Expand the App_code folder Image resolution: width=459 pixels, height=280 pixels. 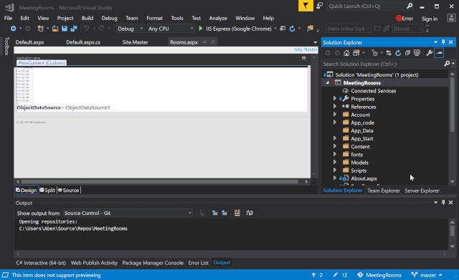[x=335, y=122]
